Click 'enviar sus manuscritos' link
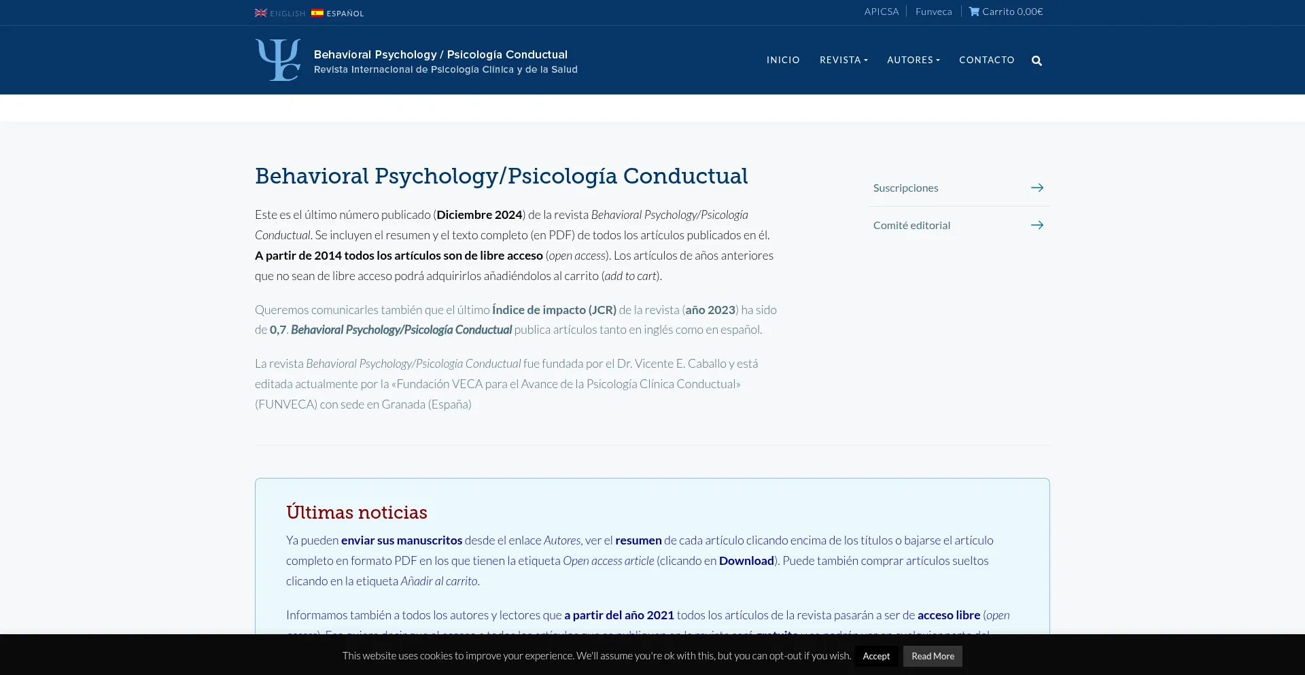 point(402,540)
